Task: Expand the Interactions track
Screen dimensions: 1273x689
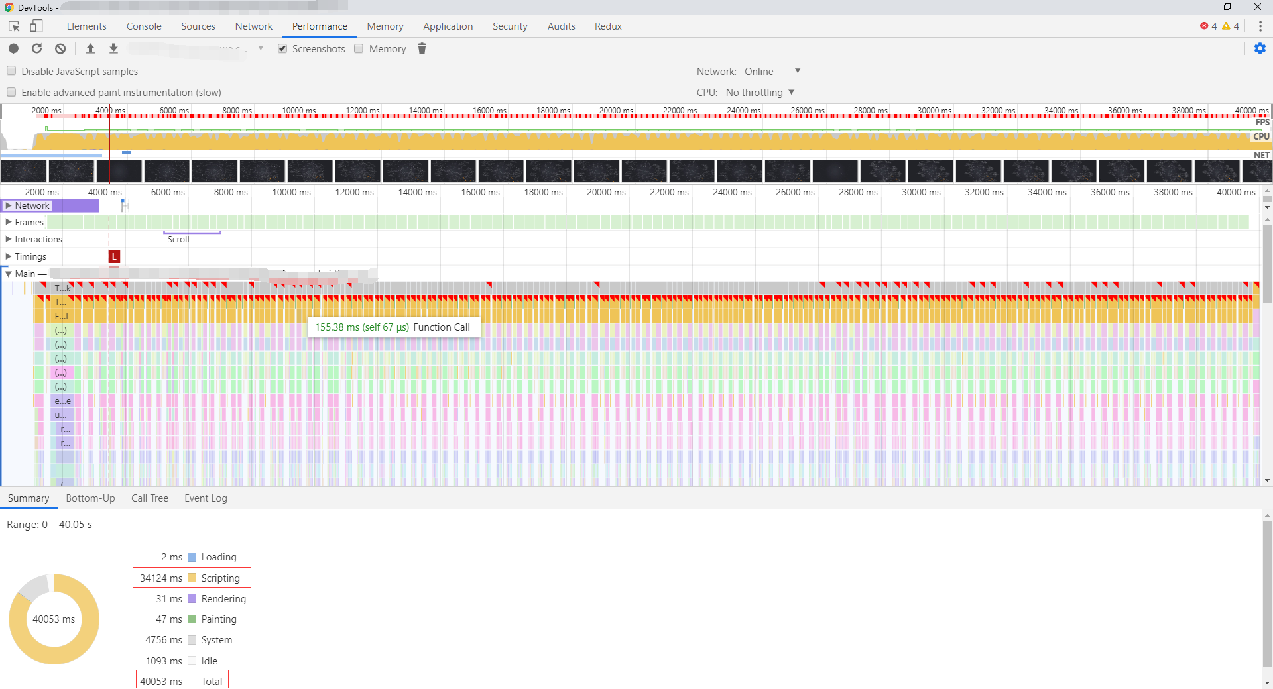Action: tap(9, 239)
